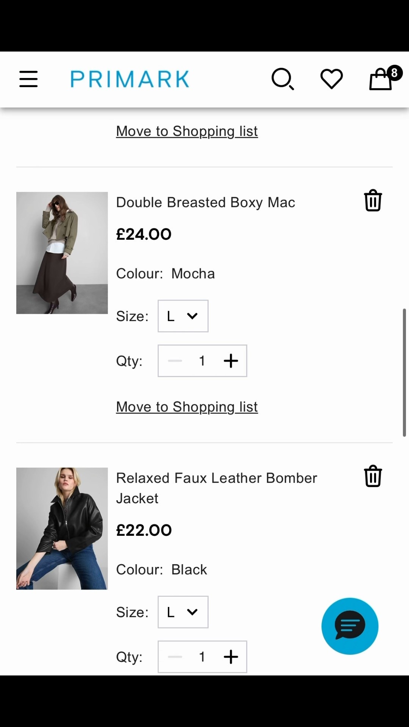Open the Boxy Mac product photo
The image size is (409, 727).
pyautogui.click(x=62, y=253)
